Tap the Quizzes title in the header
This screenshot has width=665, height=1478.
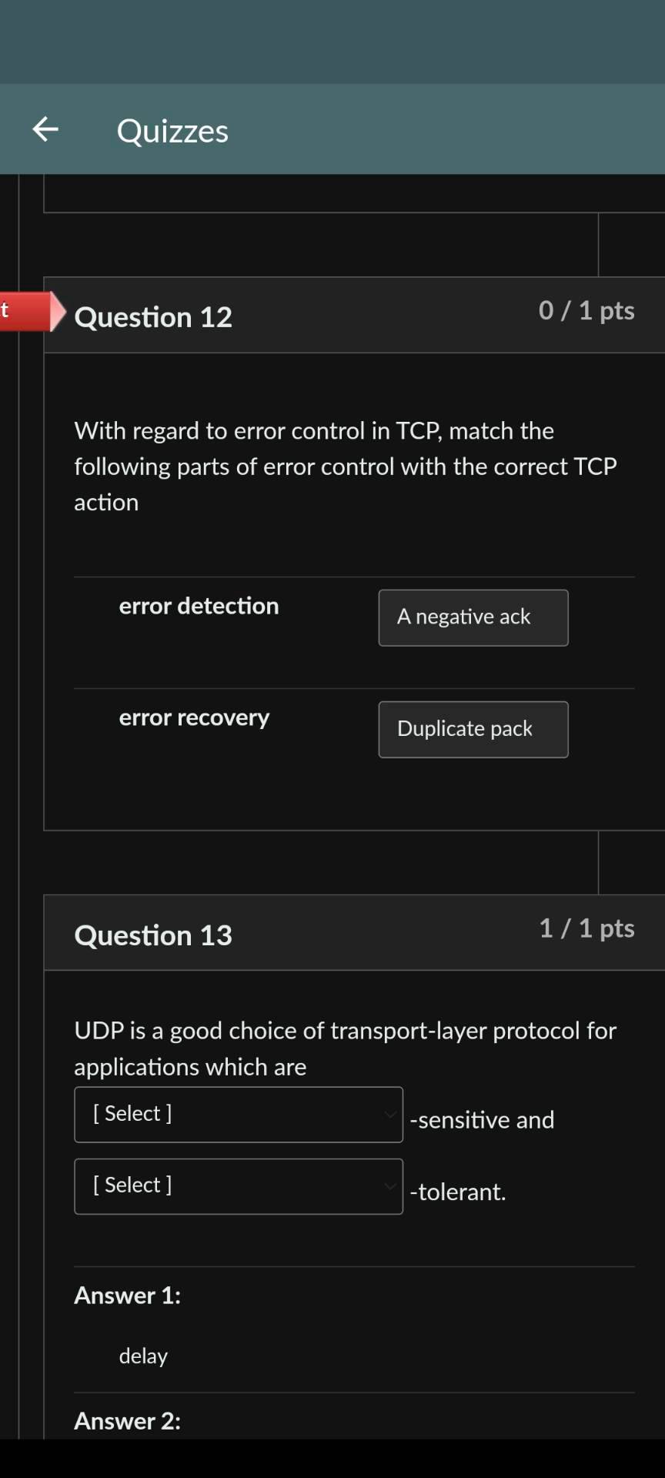pos(172,130)
